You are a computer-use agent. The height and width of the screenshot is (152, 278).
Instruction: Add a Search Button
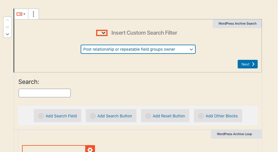pyautogui.click(x=111, y=116)
